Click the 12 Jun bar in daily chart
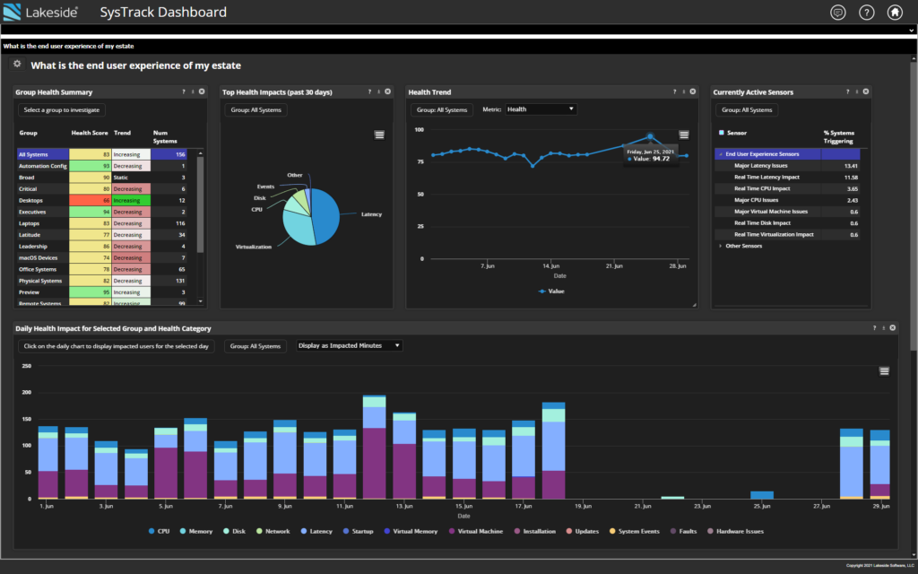The image size is (918, 574). click(x=374, y=447)
